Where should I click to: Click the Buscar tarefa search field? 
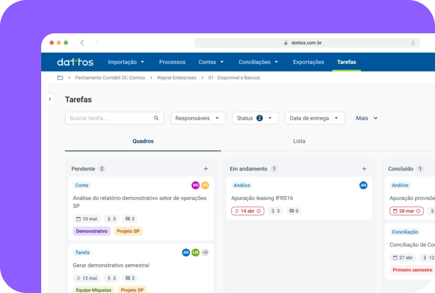[115, 118]
